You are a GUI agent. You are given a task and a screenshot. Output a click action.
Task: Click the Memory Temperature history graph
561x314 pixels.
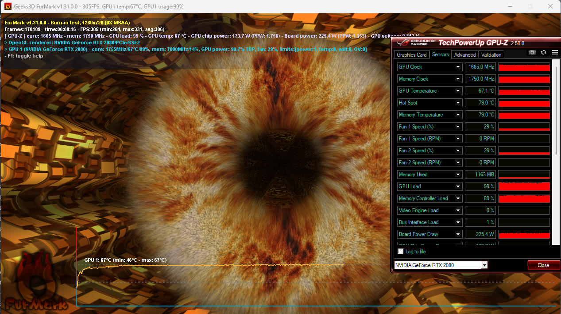524,115
